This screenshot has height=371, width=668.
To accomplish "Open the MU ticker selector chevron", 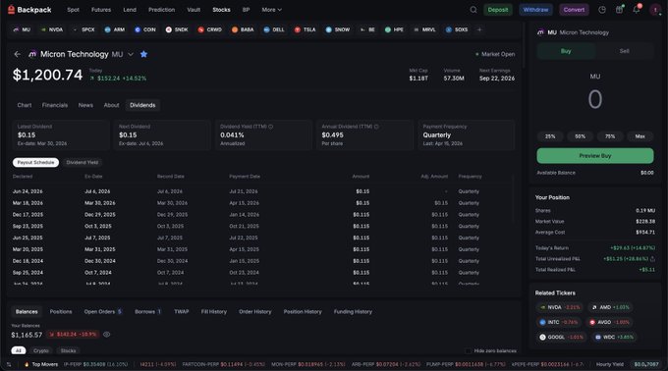I will click(x=131, y=54).
